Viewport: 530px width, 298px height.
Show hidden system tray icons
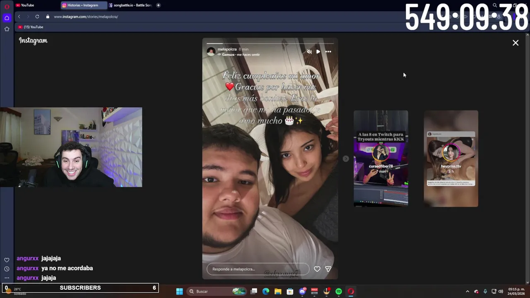[x=467, y=291]
